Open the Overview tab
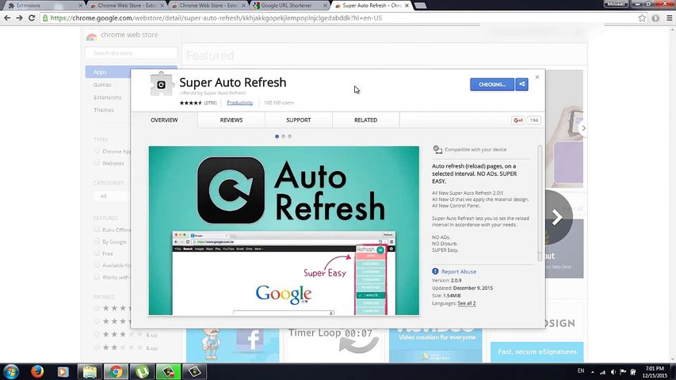 [164, 120]
